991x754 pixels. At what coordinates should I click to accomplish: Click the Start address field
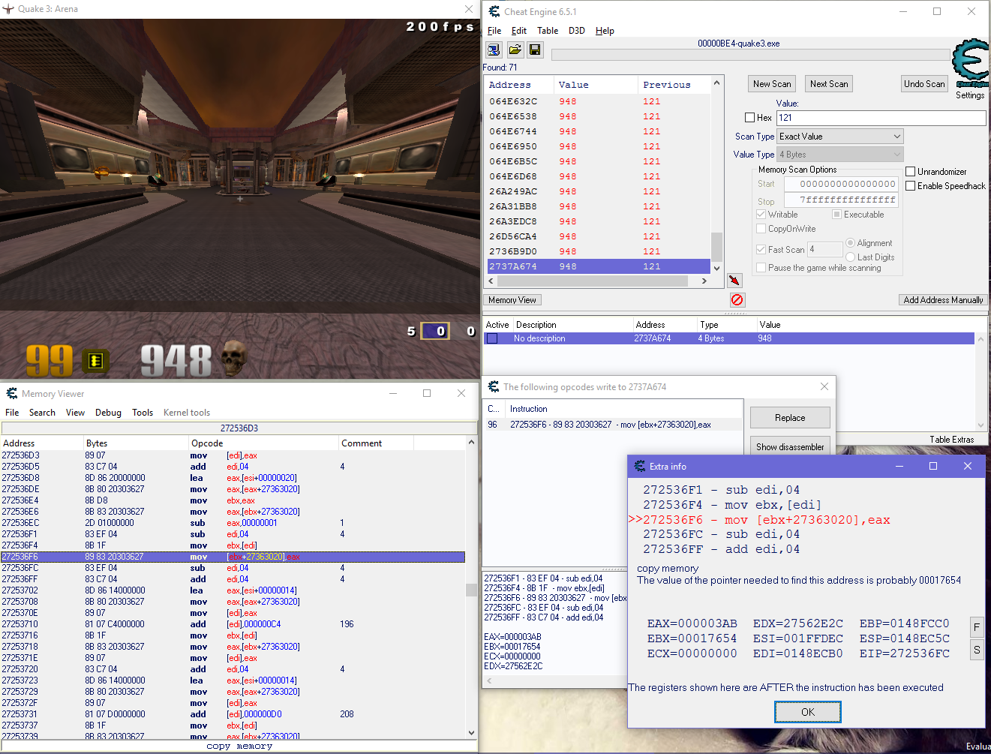coord(841,184)
